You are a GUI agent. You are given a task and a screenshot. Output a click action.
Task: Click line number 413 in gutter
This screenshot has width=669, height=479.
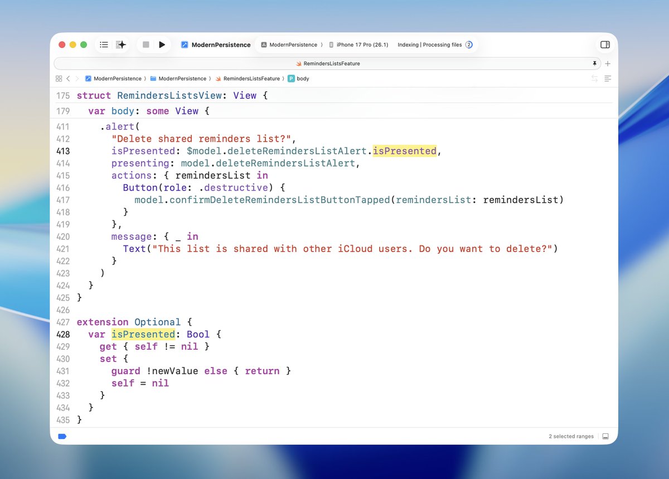tap(63, 151)
